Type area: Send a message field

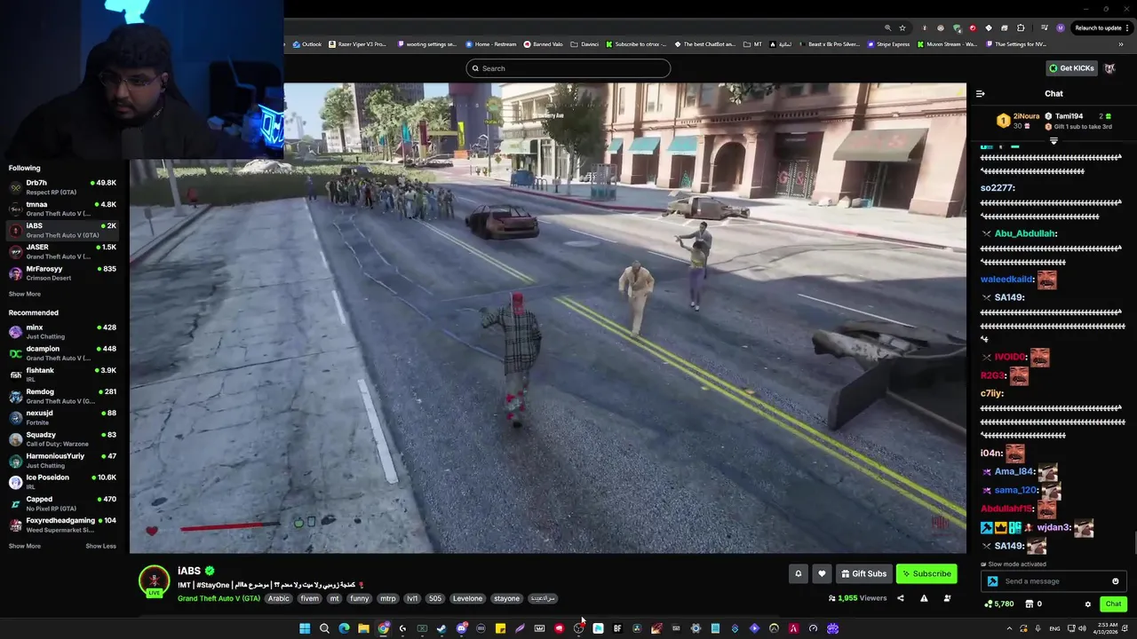(x=1055, y=581)
